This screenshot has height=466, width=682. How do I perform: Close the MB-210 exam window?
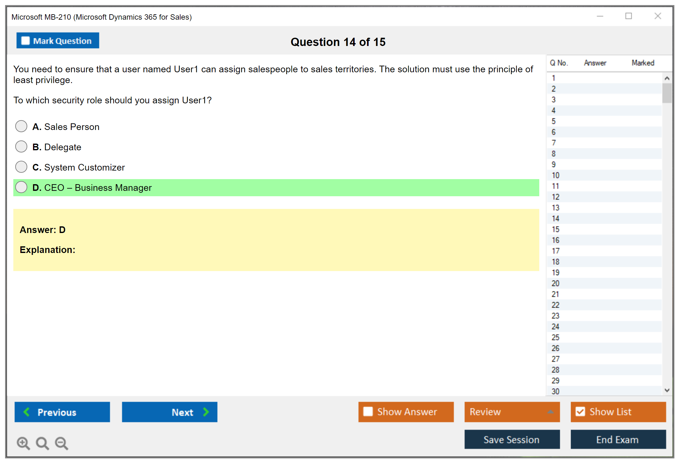tap(658, 16)
